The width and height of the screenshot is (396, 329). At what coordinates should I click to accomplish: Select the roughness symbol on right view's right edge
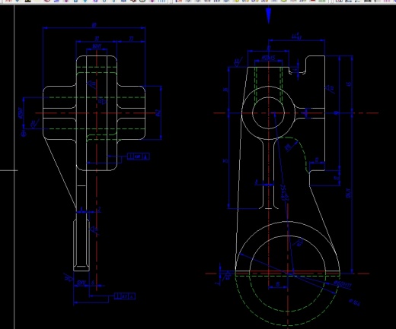pos(330,89)
